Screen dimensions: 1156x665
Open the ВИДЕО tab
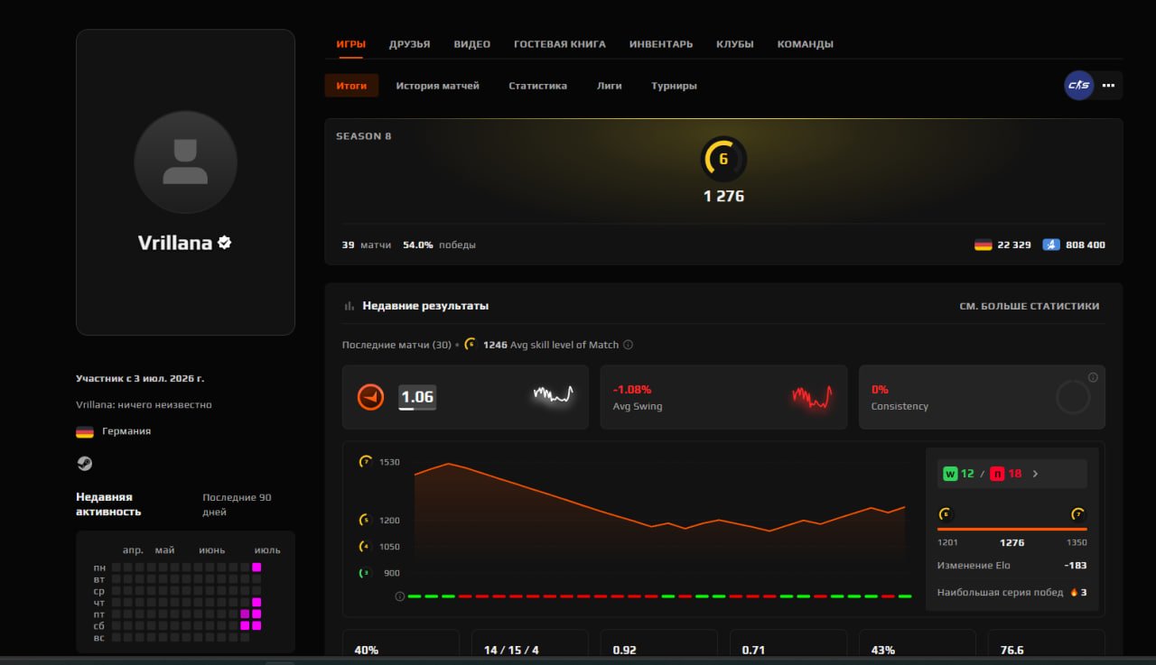point(471,44)
